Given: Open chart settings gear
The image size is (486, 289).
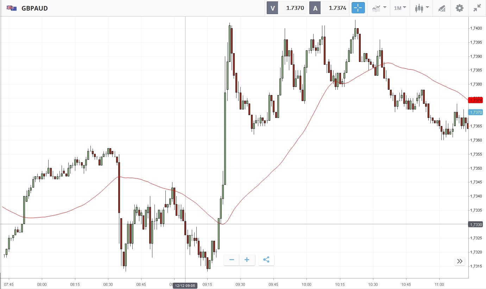Looking at the screenshot, I should [459, 8].
